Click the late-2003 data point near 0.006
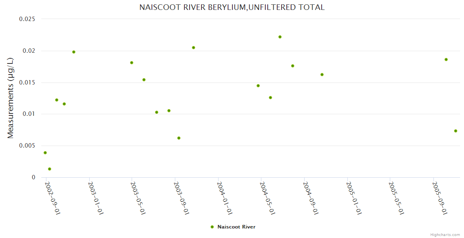Viewport: 464px width, 238px height. 179,138
